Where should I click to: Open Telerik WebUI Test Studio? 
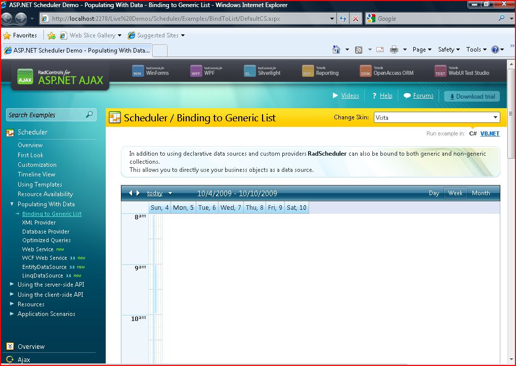pyautogui.click(x=462, y=71)
